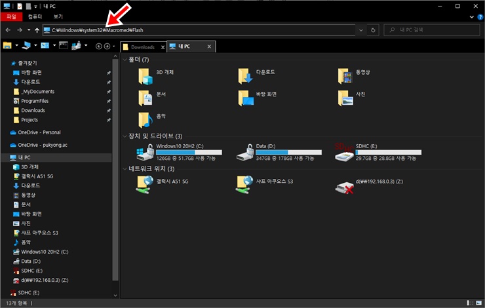Screen dimensions: 485x308
Task: Go back with the left arrow
Action: click(x=8, y=30)
